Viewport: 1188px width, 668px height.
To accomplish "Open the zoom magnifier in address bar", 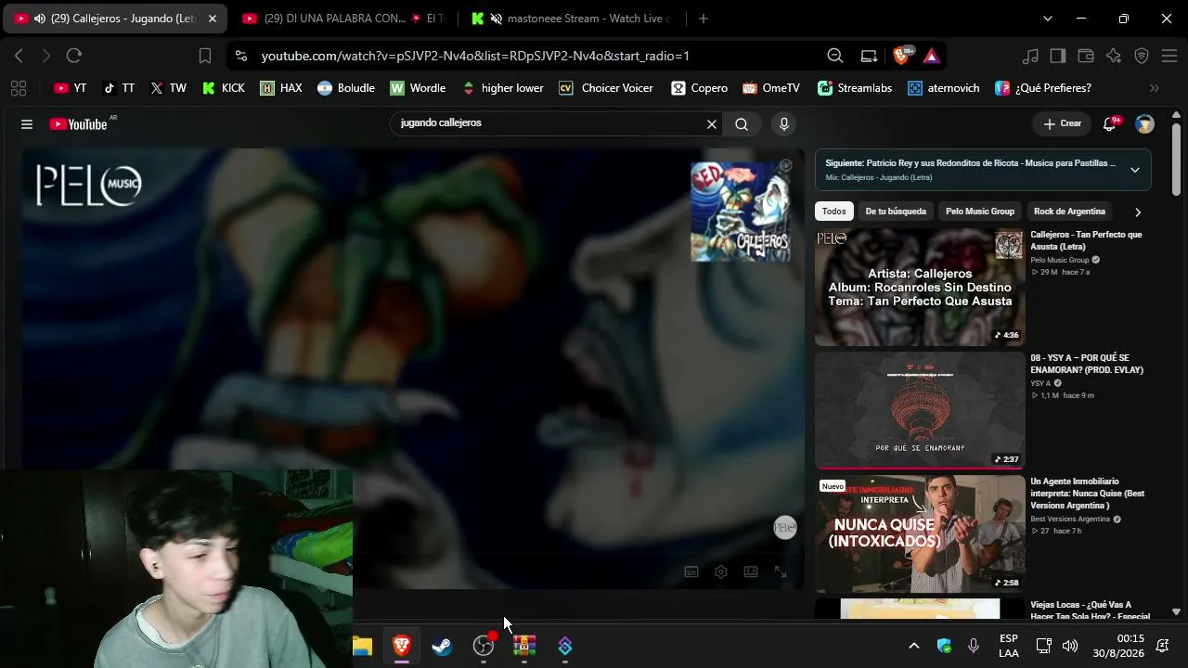I will [834, 56].
